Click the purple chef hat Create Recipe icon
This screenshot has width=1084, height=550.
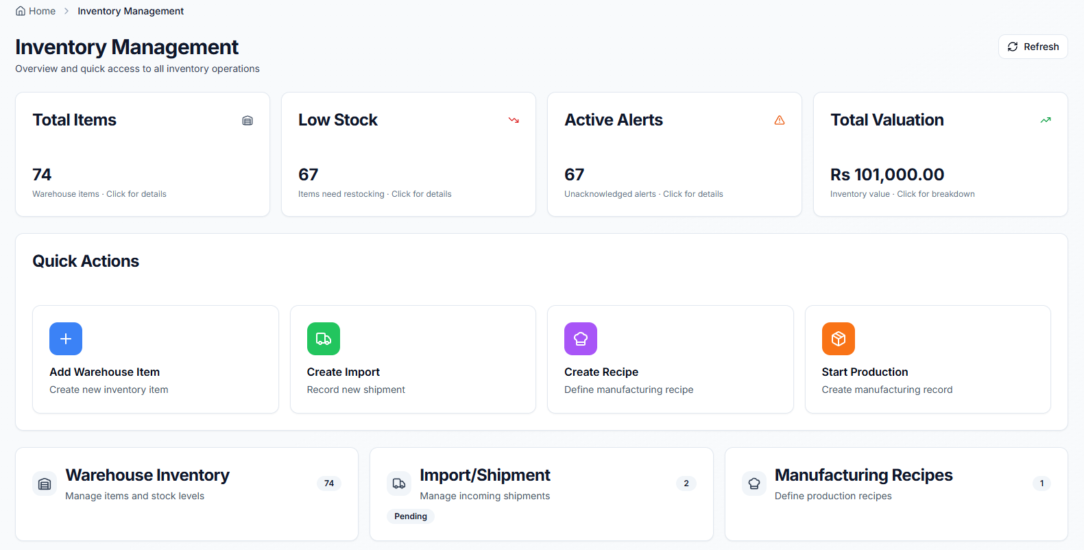pyautogui.click(x=581, y=339)
